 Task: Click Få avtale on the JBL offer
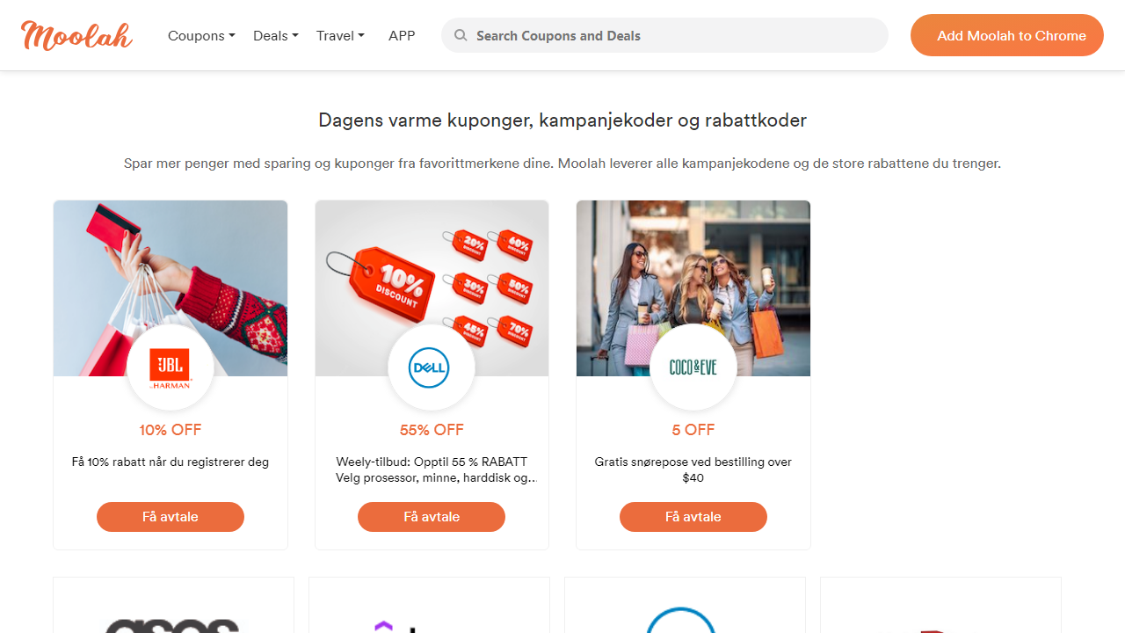pyautogui.click(x=170, y=517)
